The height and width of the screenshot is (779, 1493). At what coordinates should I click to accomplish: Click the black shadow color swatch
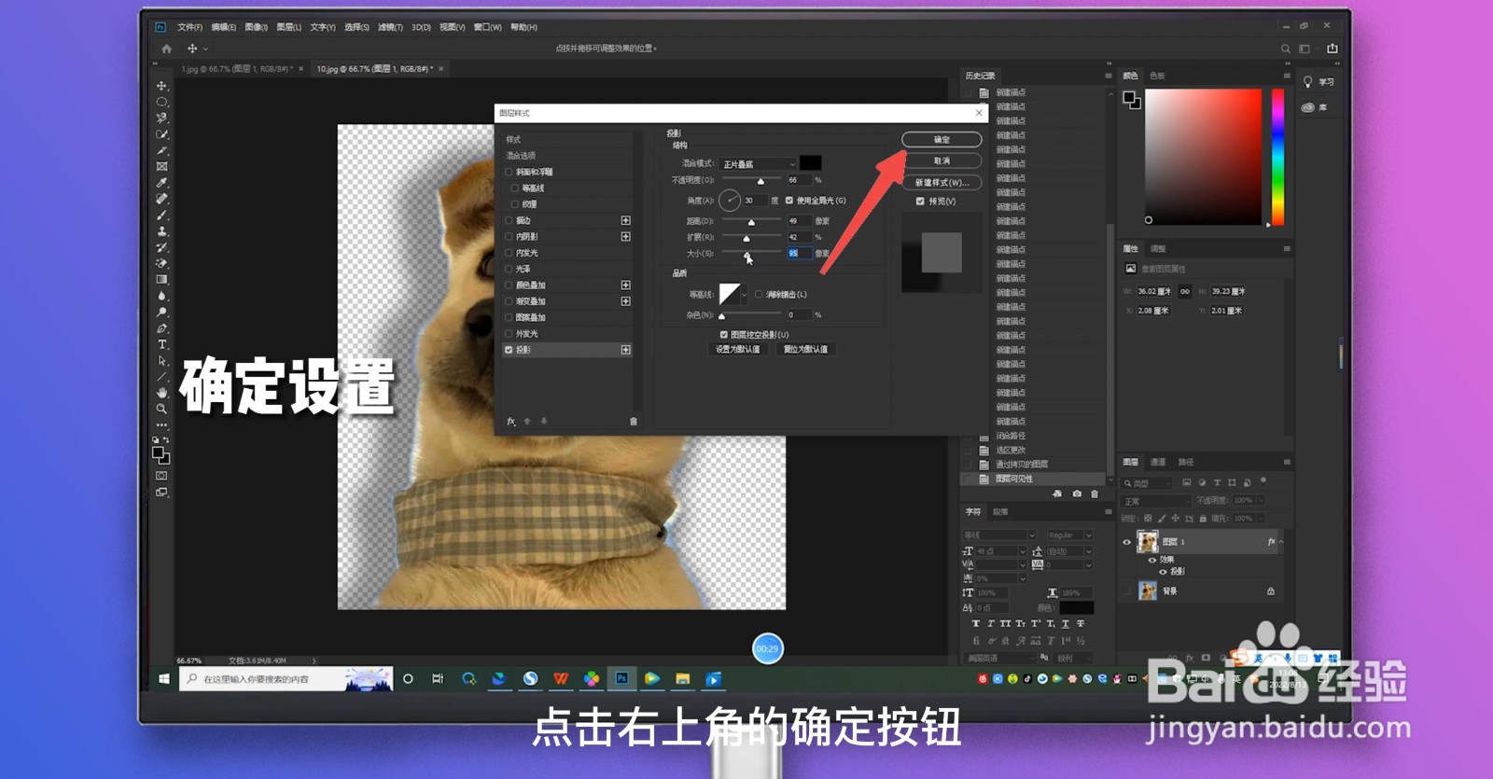coord(811,163)
